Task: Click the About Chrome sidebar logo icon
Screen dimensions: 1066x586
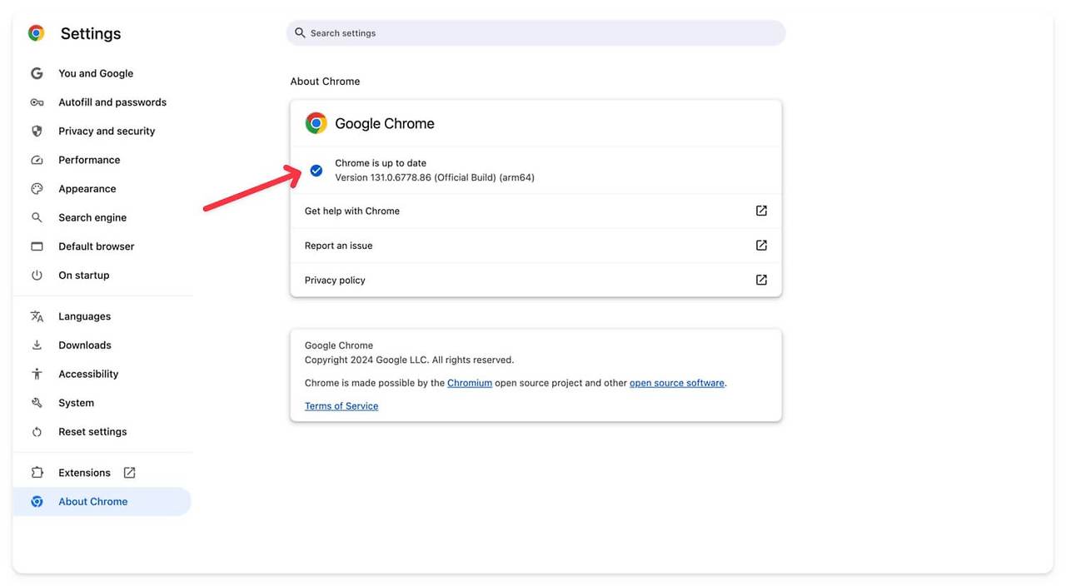Action: click(x=37, y=502)
